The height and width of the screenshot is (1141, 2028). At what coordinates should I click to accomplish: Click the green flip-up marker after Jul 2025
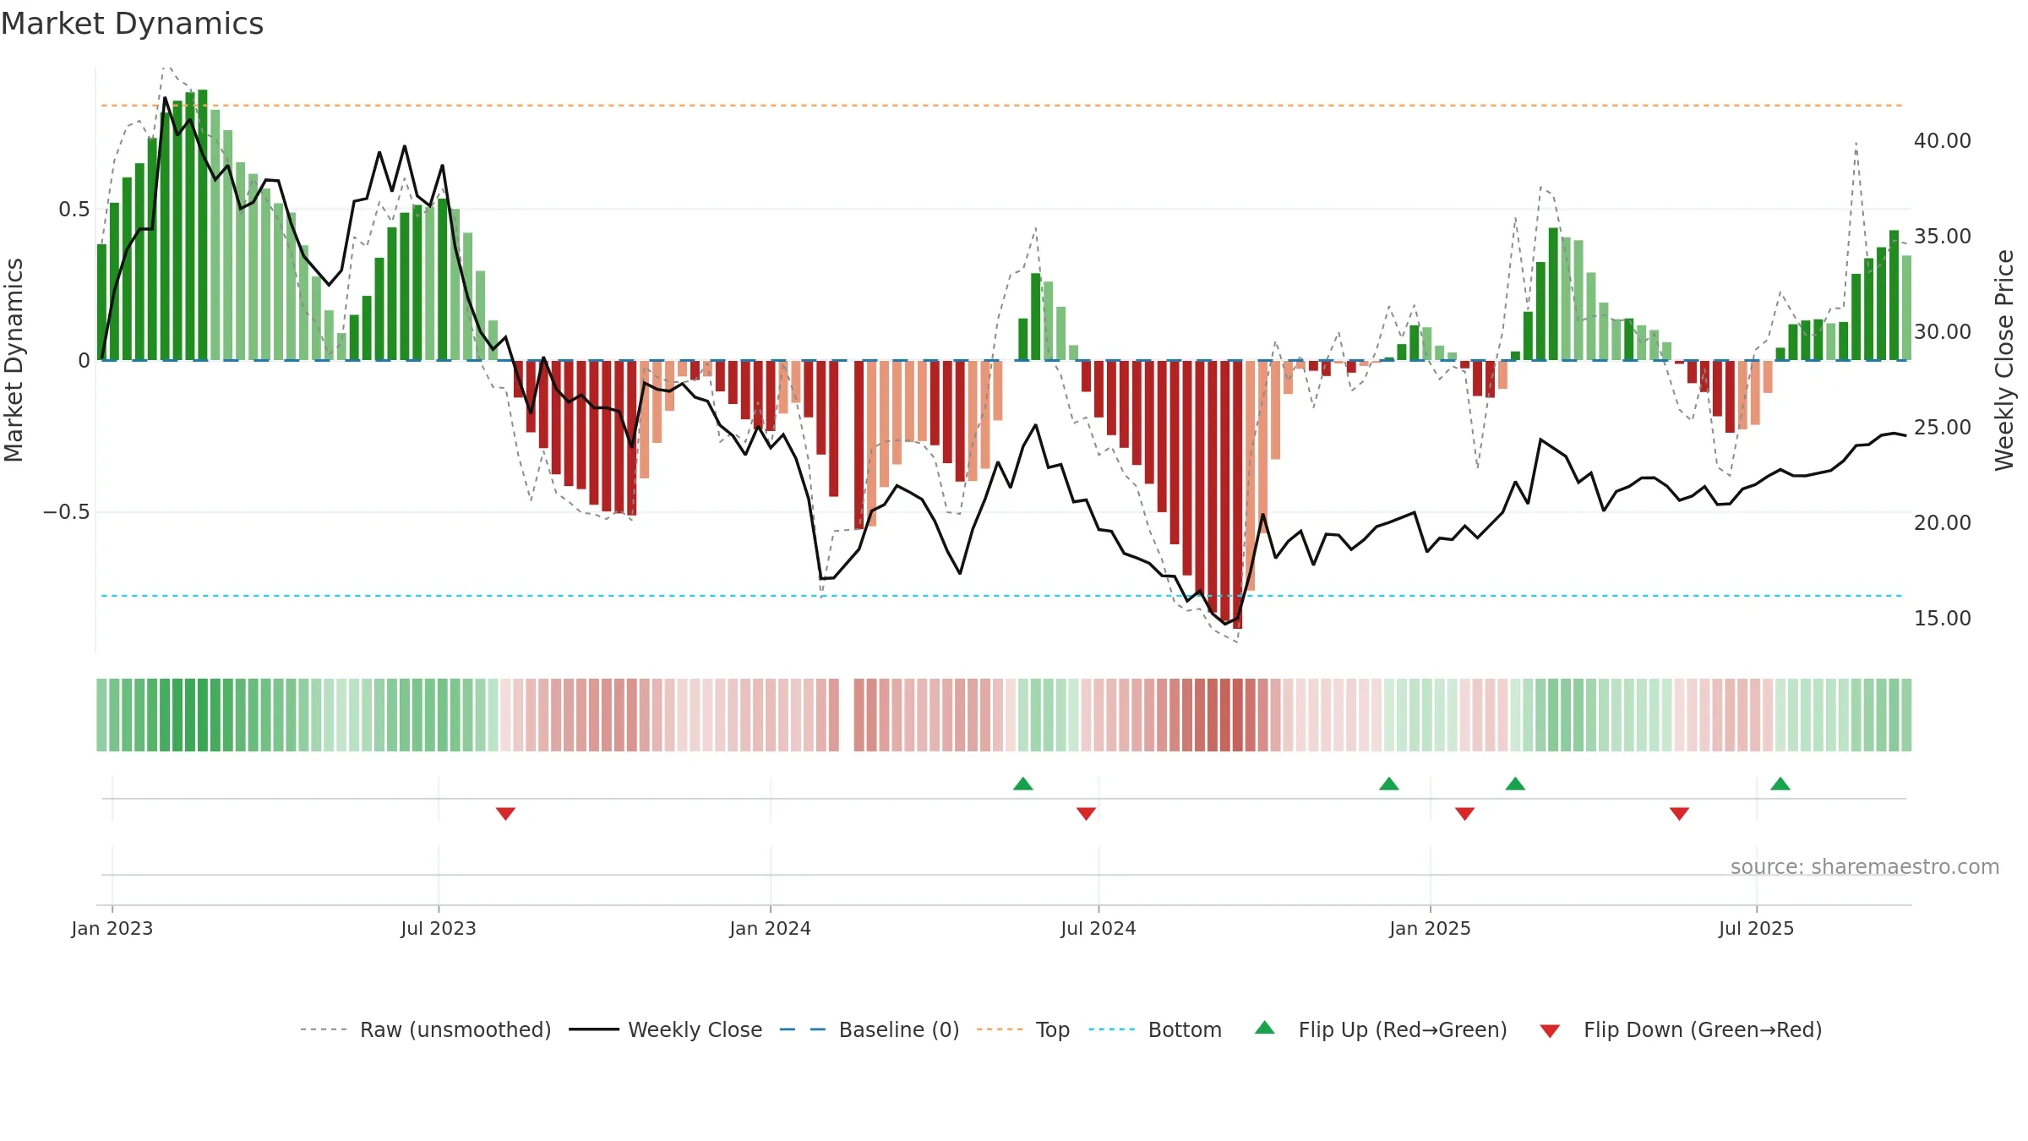coord(1780,783)
